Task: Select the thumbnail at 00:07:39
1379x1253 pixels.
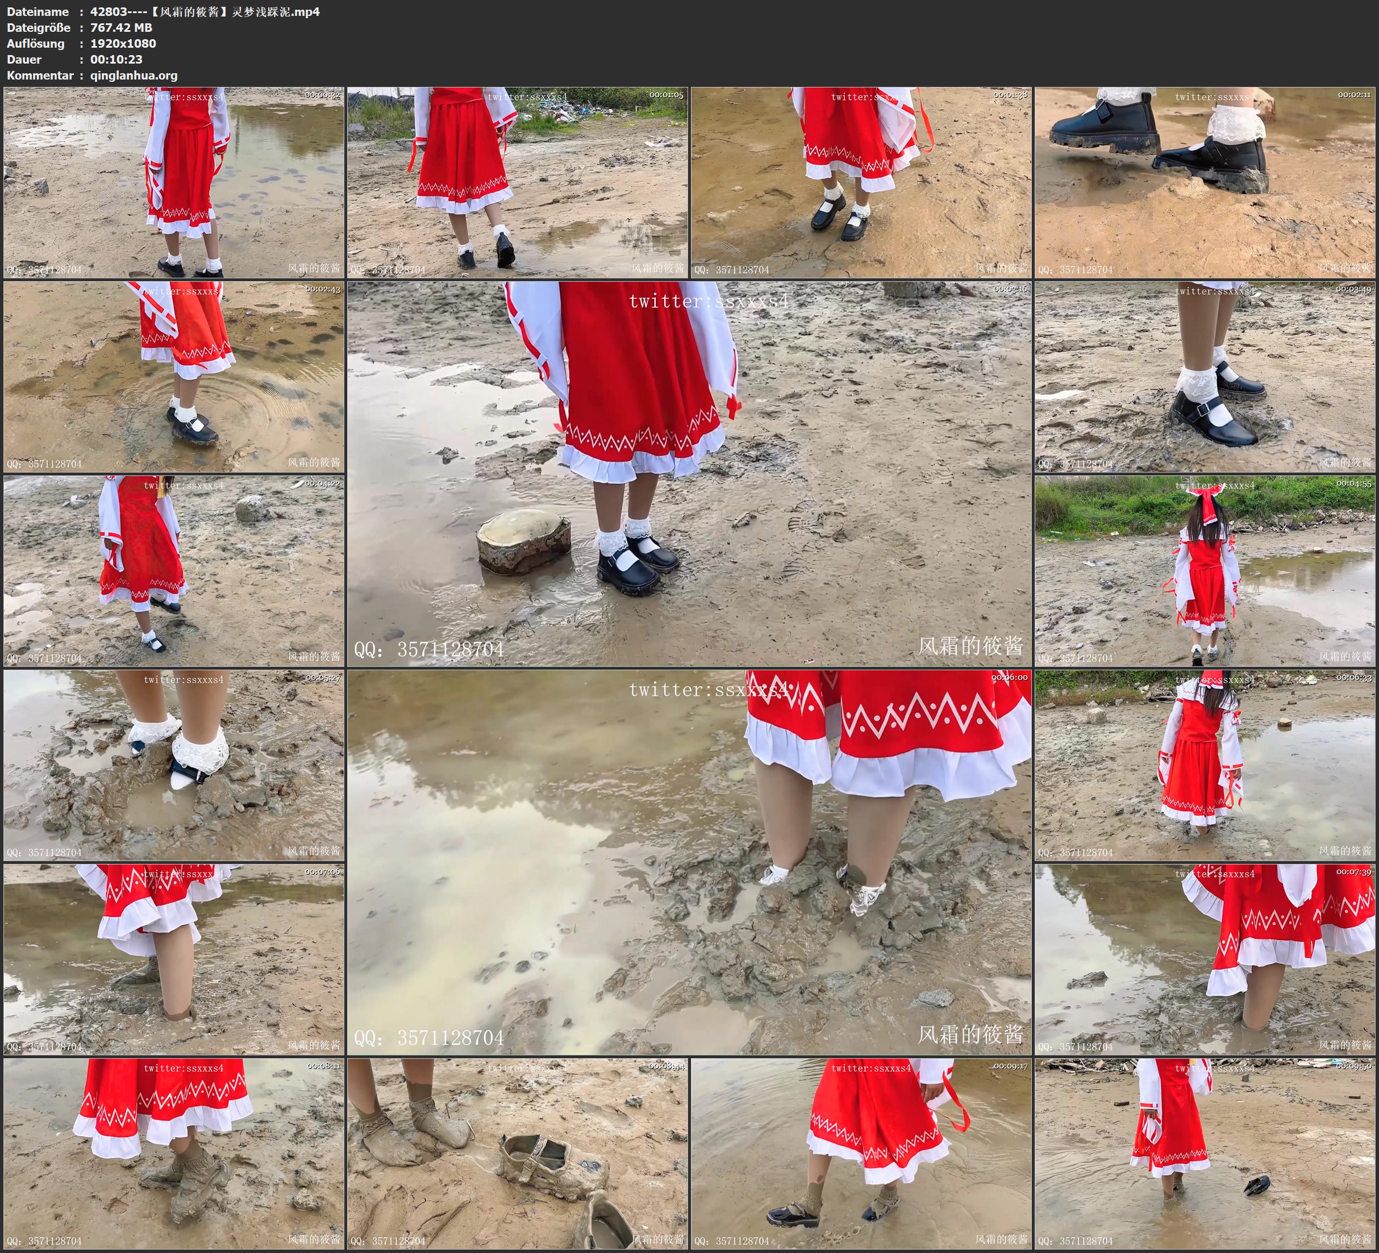Action: pos(1205,959)
